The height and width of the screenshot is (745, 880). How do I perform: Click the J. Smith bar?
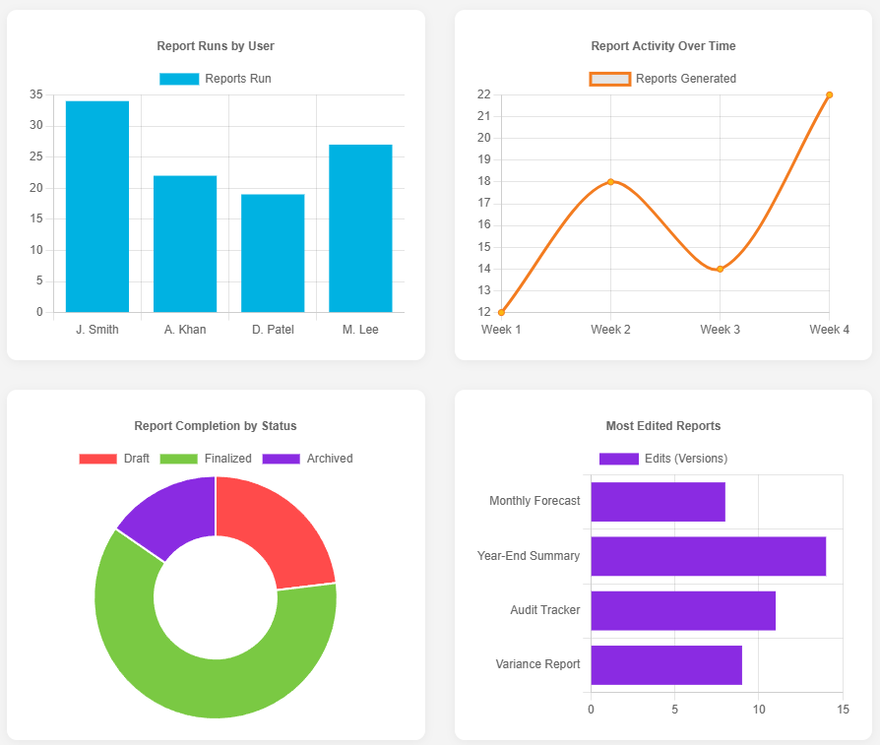[97, 207]
